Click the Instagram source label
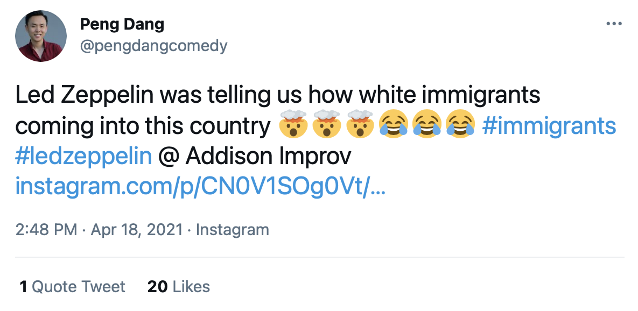638x311 pixels. 232,230
